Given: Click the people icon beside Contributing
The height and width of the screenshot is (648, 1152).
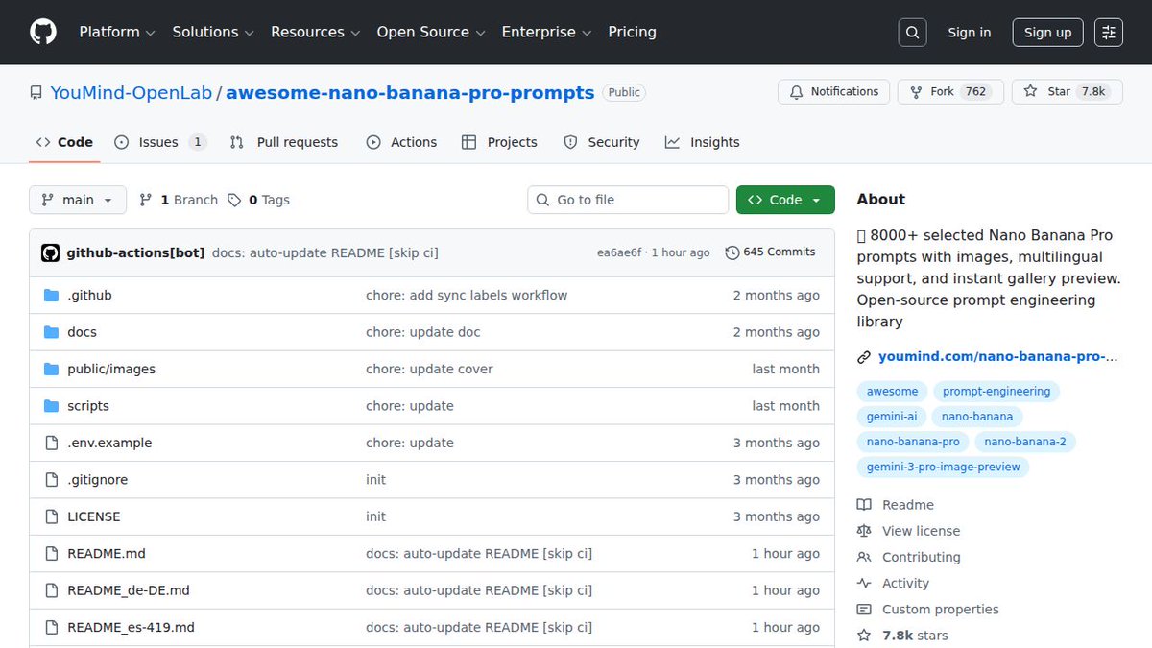Looking at the screenshot, I should tap(864, 557).
